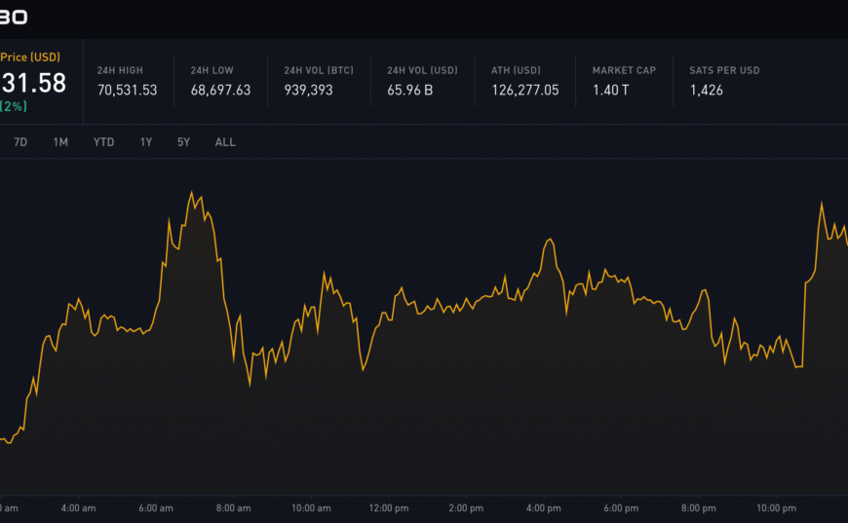Switch chart to 1Y range
The height and width of the screenshot is (523, 848).
pos(146,142)
